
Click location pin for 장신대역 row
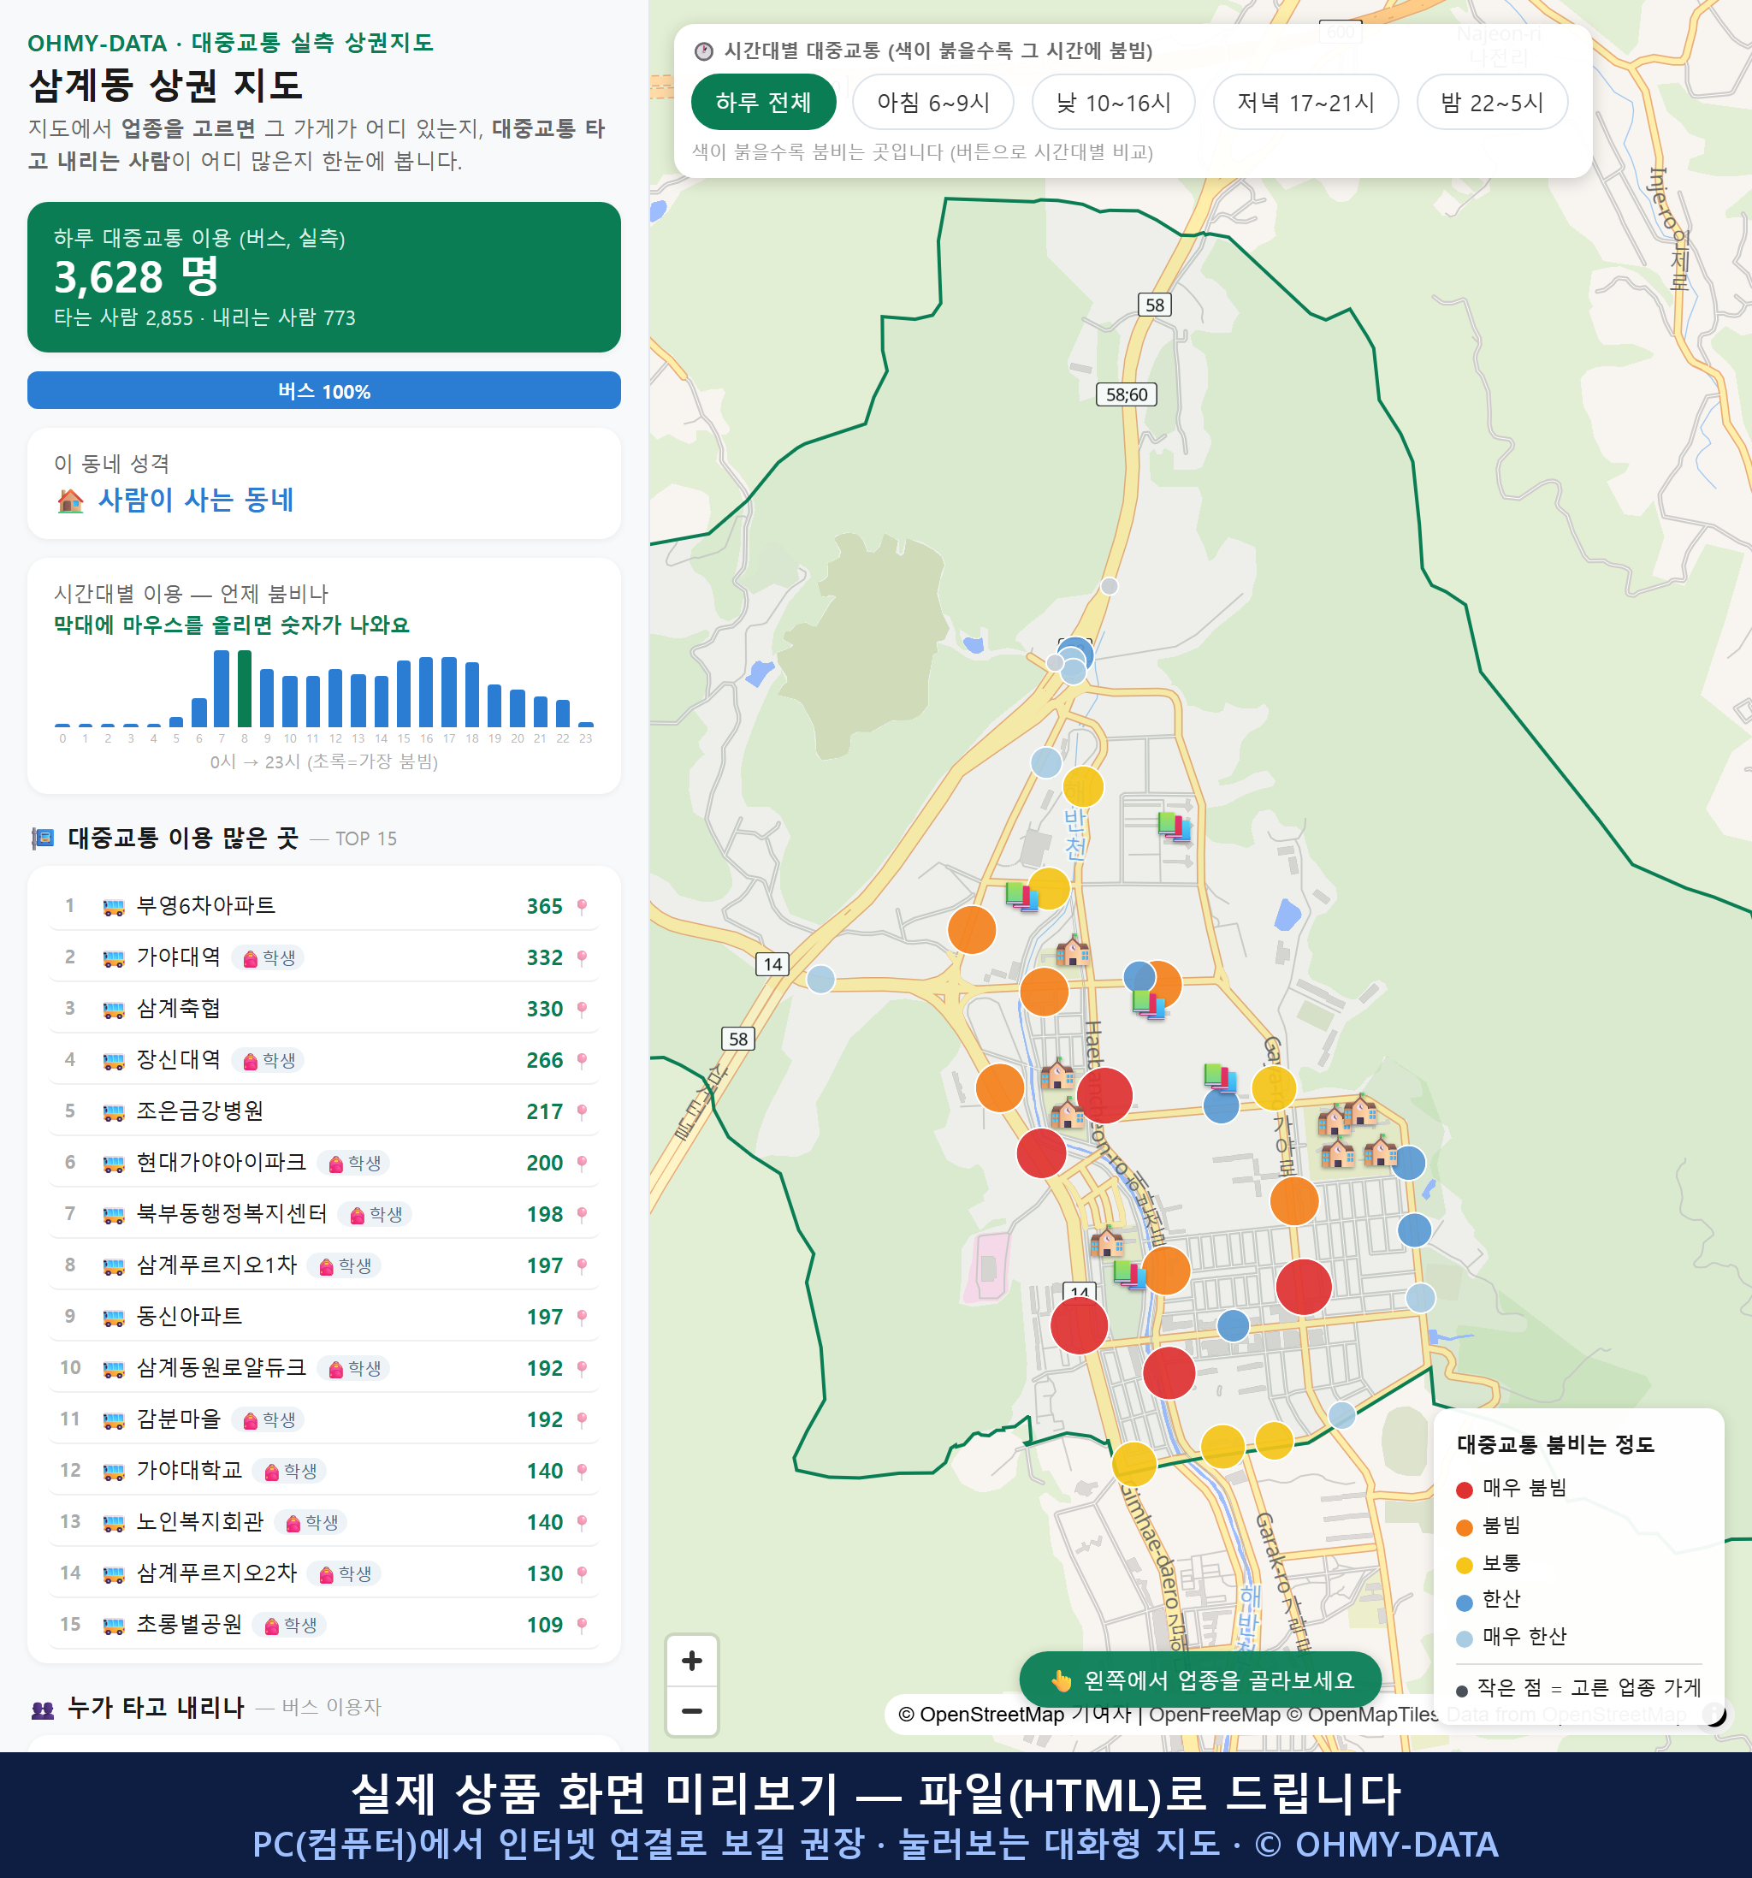click(582, 1060)
